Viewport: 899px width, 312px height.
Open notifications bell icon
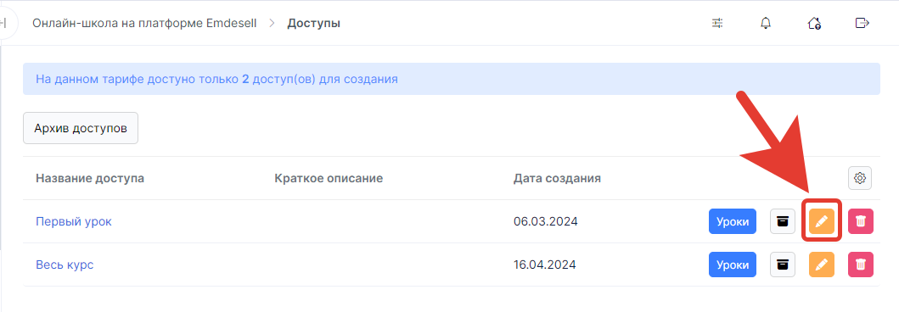tap(766, 23)
